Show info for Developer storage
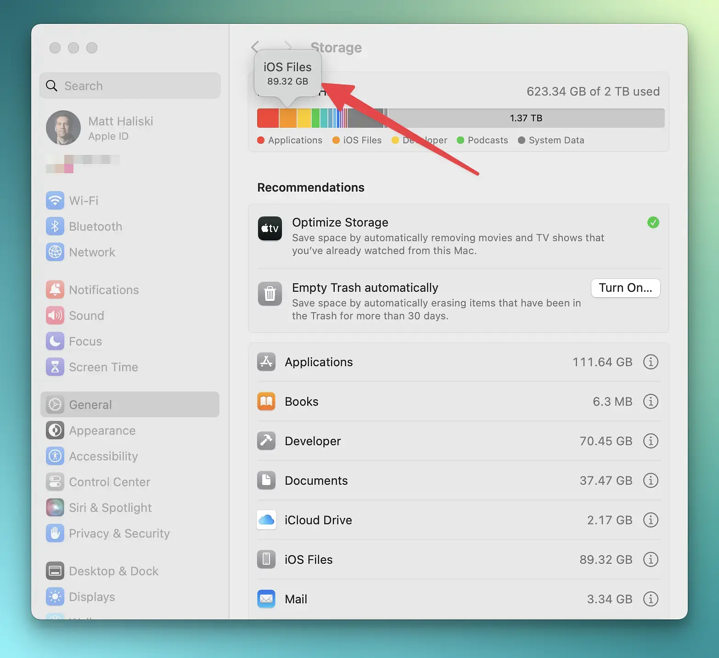This screenshot has width=719, height=658. pyautogui.click(x=651, y=441)
